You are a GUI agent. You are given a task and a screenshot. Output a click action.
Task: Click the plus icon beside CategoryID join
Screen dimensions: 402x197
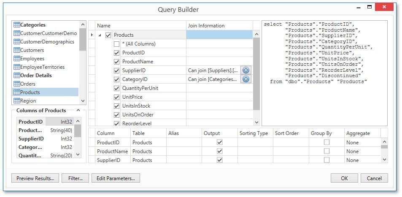pos(246,79)
